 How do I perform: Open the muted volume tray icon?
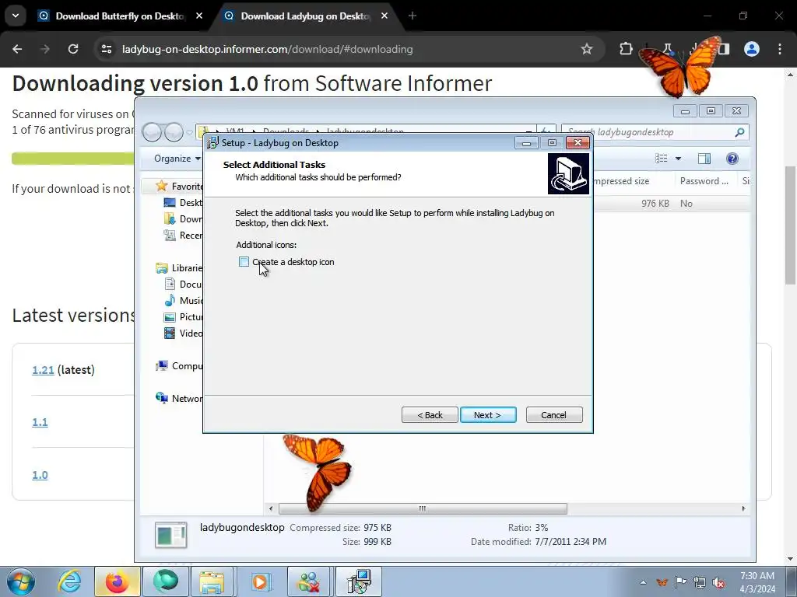tap(718, 582)
